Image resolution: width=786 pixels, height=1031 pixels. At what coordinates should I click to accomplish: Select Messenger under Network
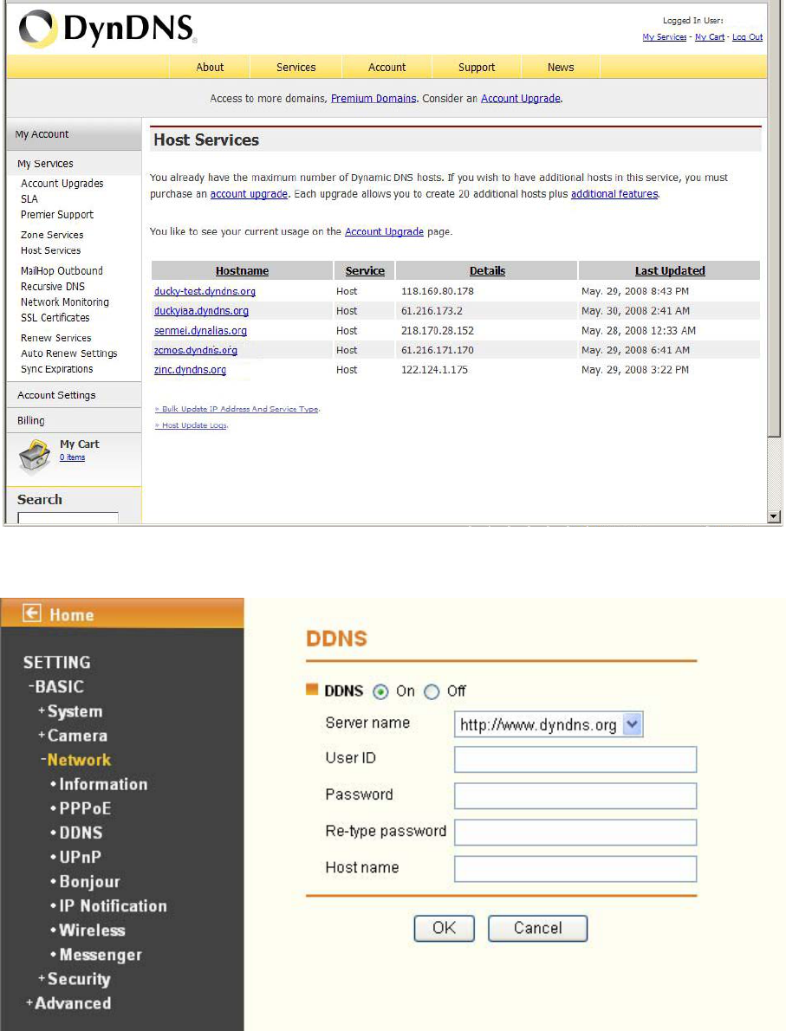(x=101, y=955)
